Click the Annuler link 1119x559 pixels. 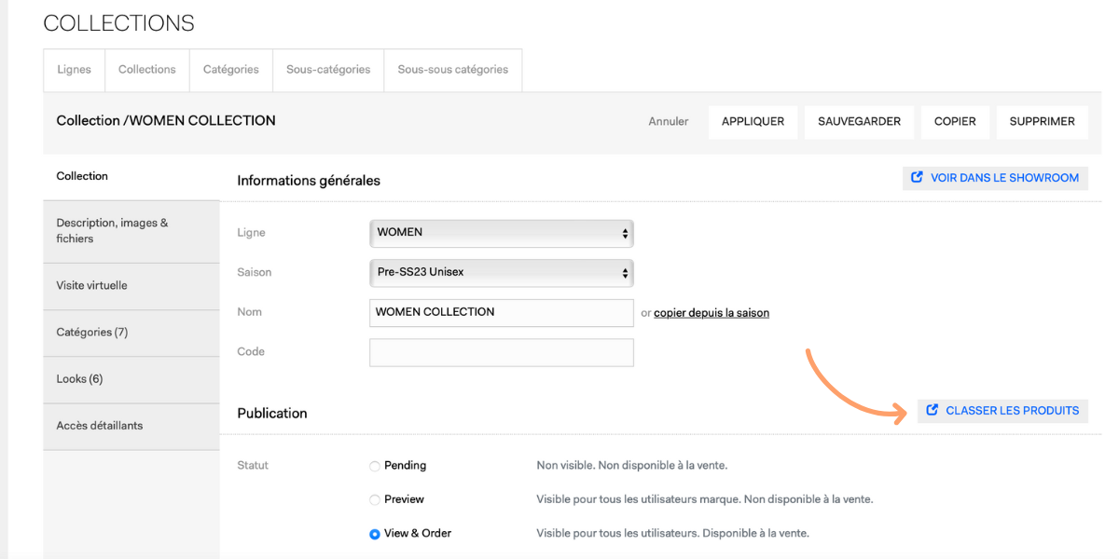click(x=669, y=121)
